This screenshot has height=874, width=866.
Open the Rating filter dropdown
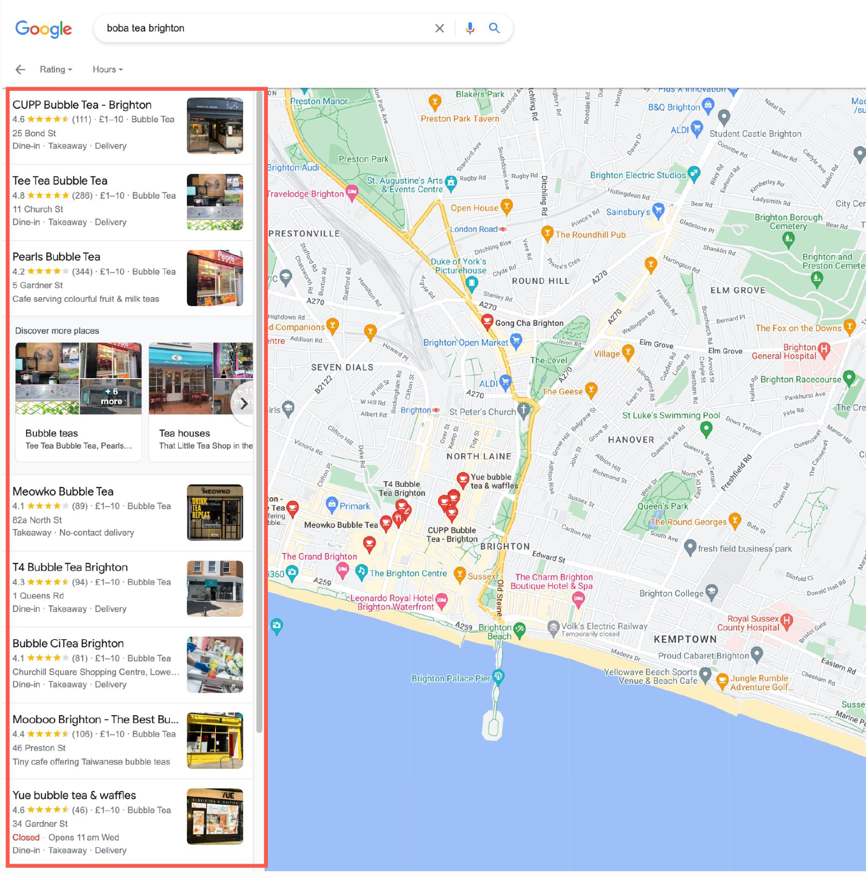pos(56,69)
